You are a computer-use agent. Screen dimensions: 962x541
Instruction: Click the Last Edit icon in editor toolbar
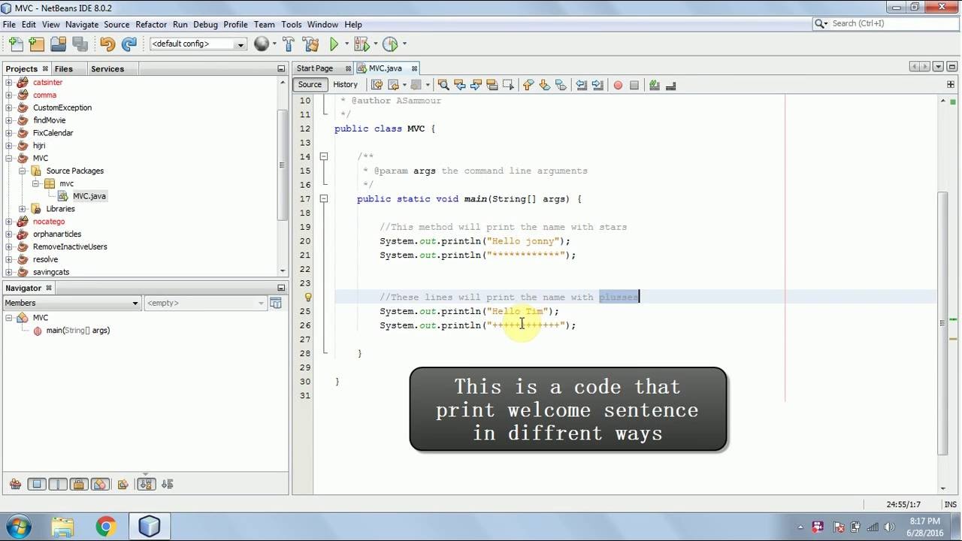pyautogui.click(x=377, y=85)
